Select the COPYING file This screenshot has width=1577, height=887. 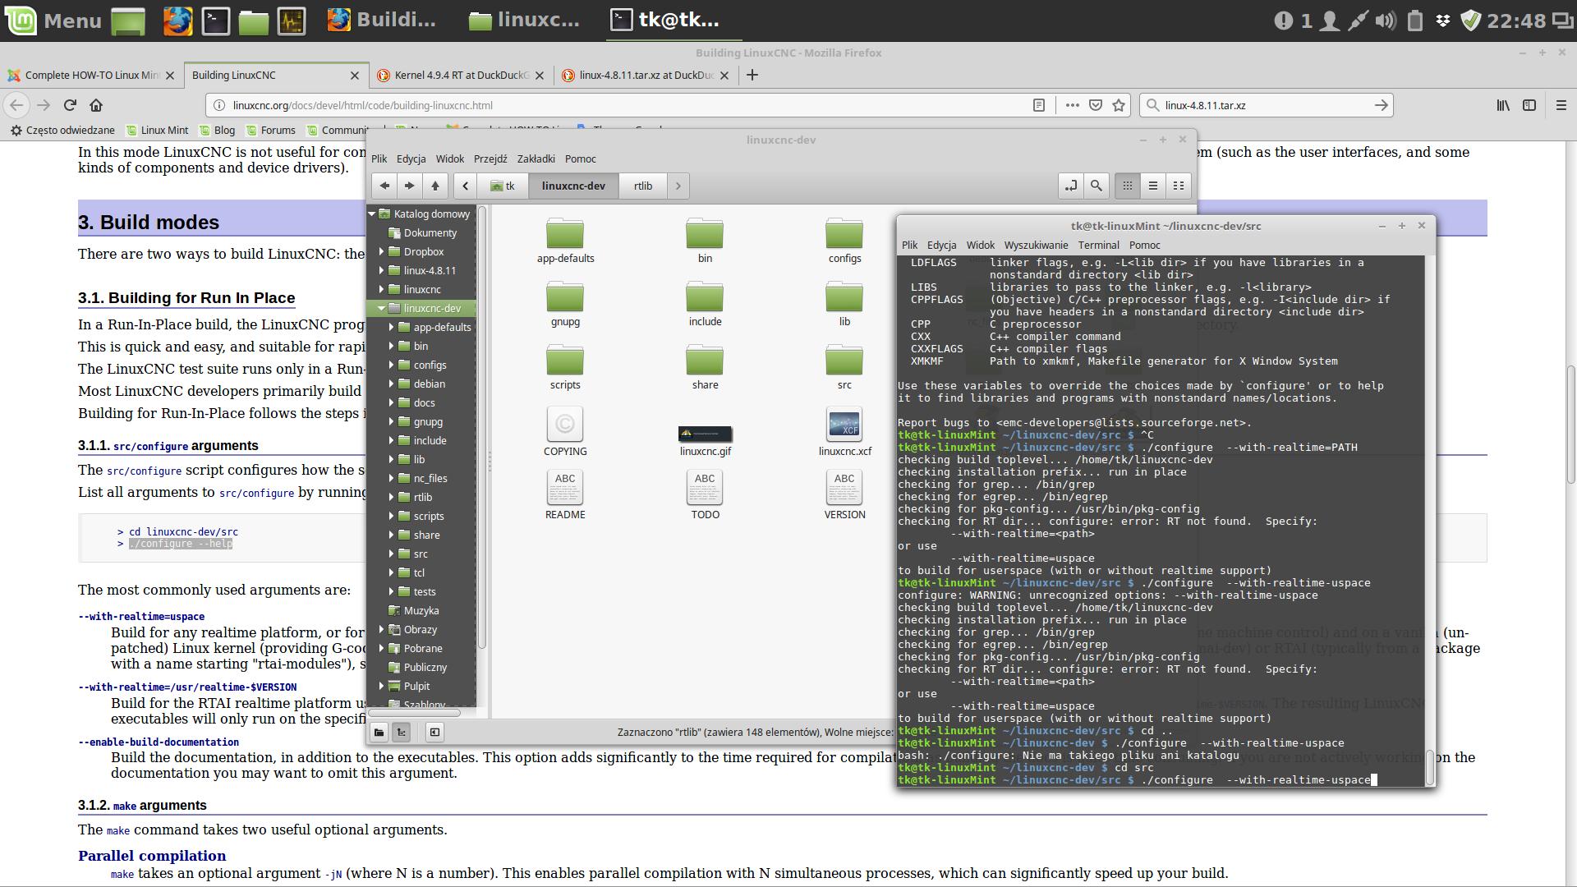(565, 432)
